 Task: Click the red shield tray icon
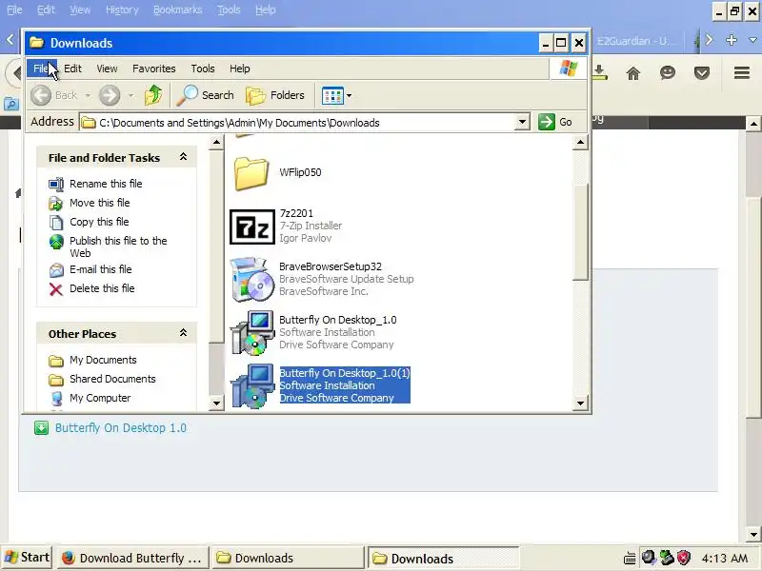(x=684, y=558)
